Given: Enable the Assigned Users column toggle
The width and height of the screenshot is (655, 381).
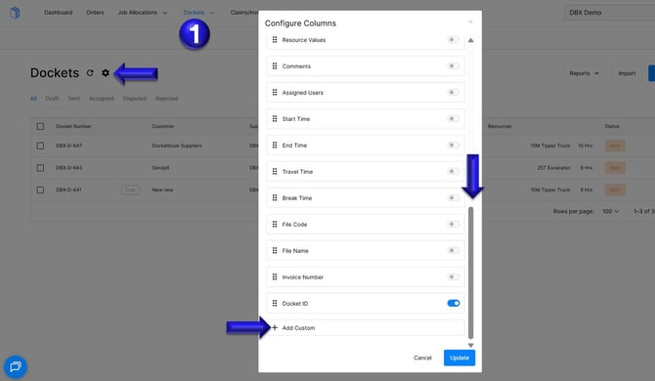Looking at the screenshot, I should [x=454, y=92].
